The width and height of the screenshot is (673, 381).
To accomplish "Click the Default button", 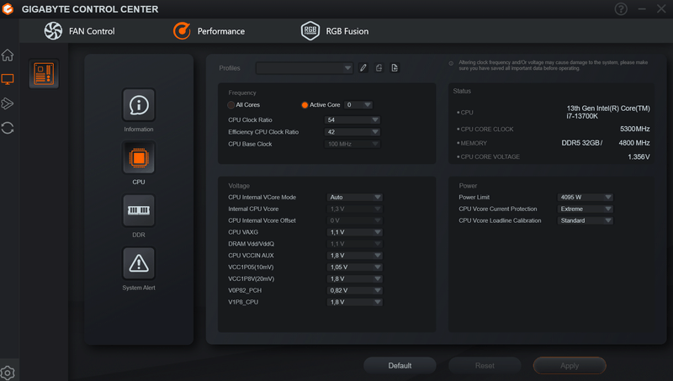I will (x=400, y=366).
